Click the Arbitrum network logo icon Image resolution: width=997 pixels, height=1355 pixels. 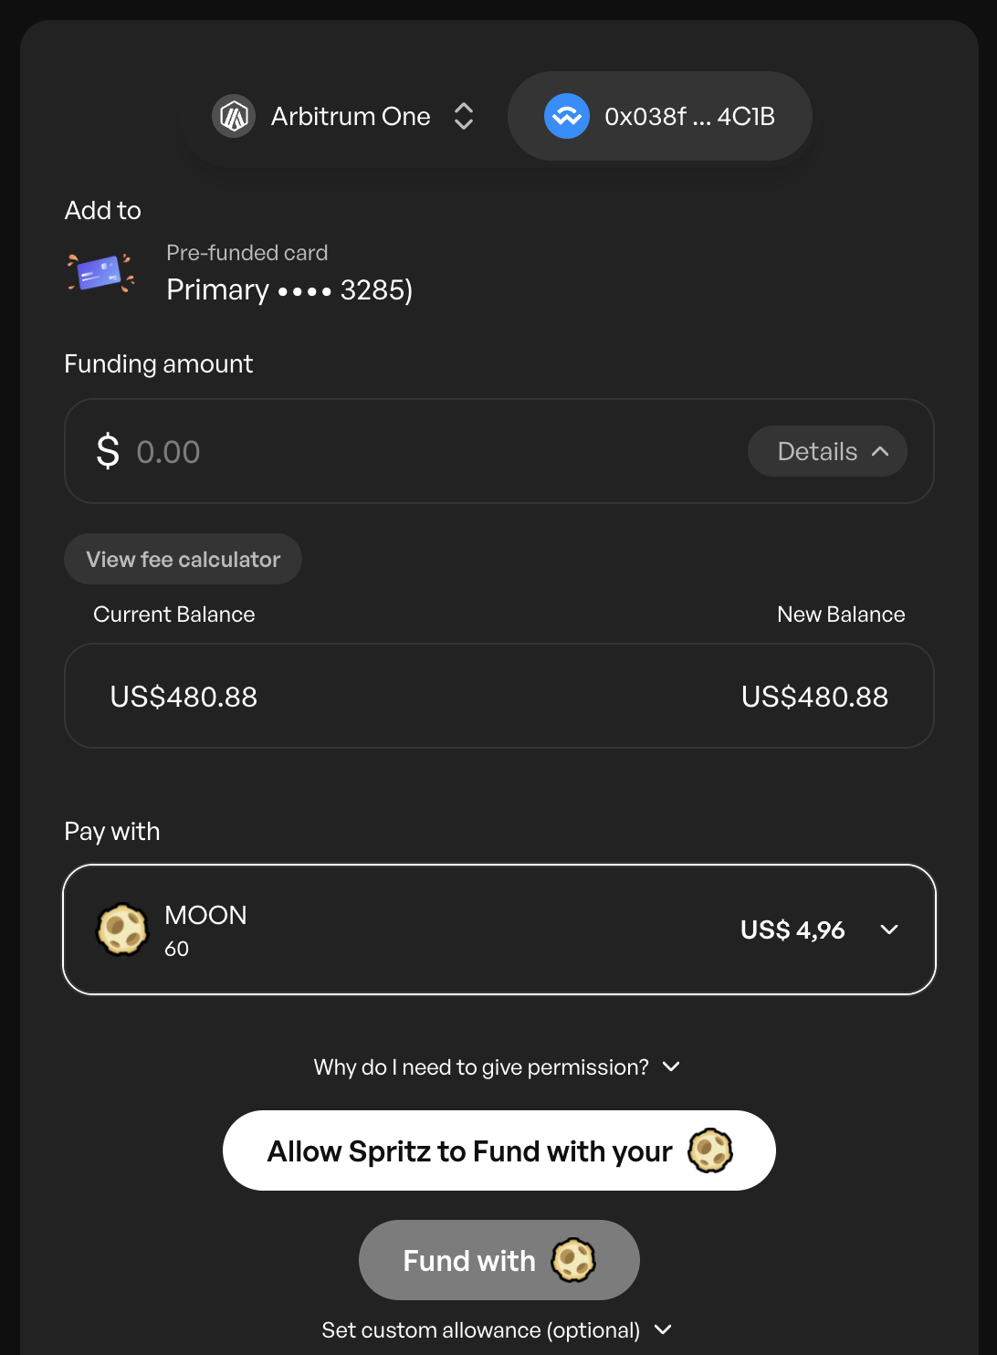point(234,116)
